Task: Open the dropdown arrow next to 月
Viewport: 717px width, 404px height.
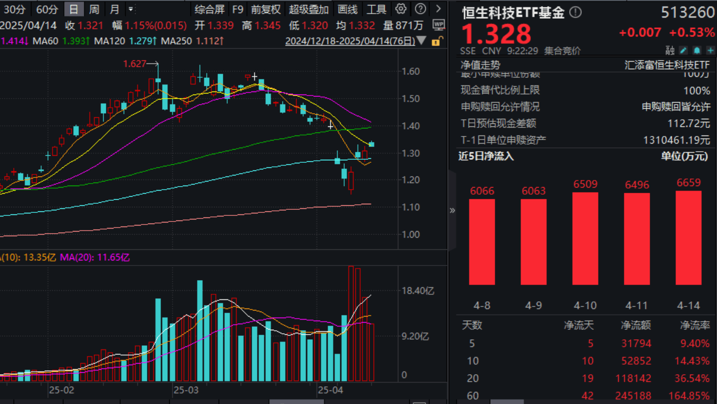Action: [x=131, y=9]
